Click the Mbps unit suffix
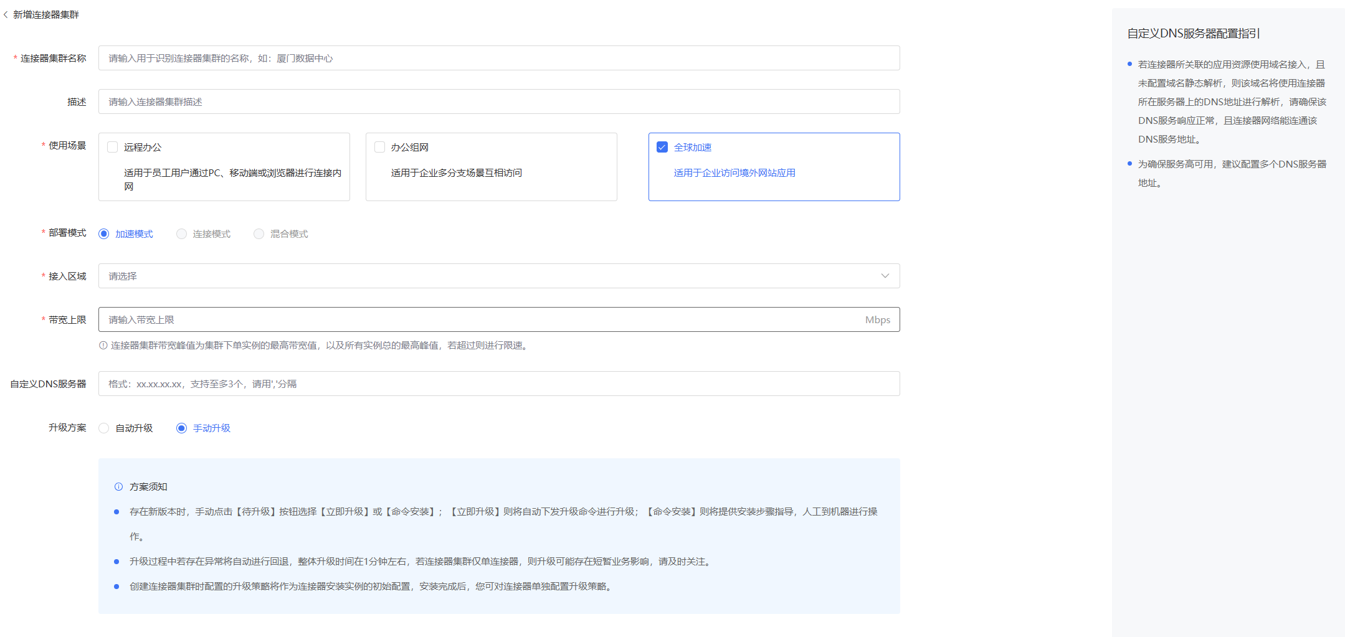 (878, 320)
